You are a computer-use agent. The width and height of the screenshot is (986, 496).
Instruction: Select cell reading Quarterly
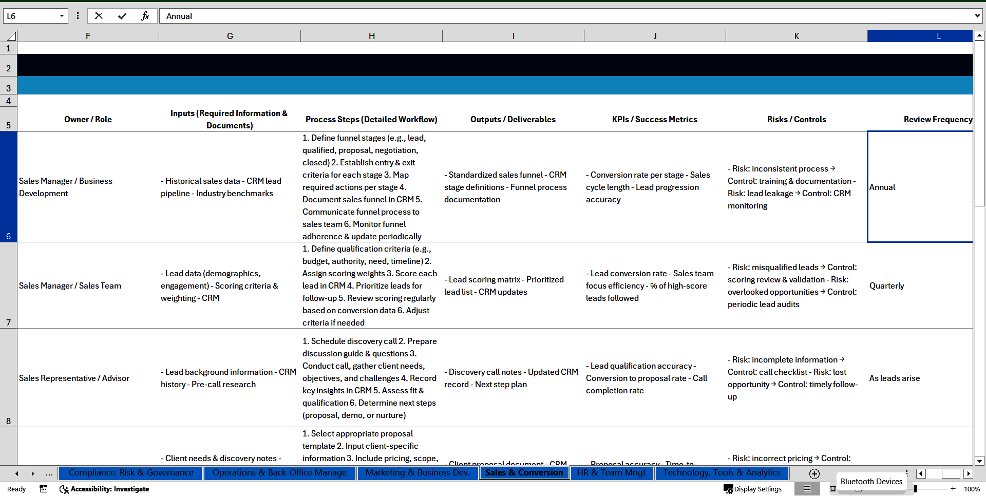point(920,285)
